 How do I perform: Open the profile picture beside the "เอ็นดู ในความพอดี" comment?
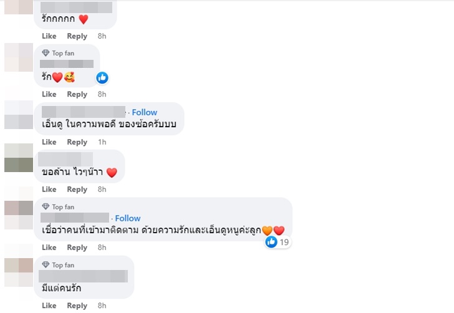point(18,115)
